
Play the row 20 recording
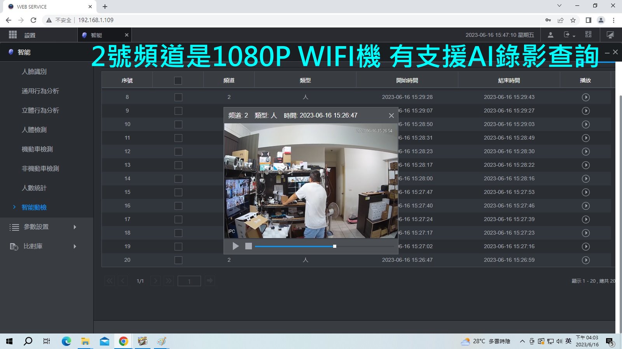(x=585, y=260)
